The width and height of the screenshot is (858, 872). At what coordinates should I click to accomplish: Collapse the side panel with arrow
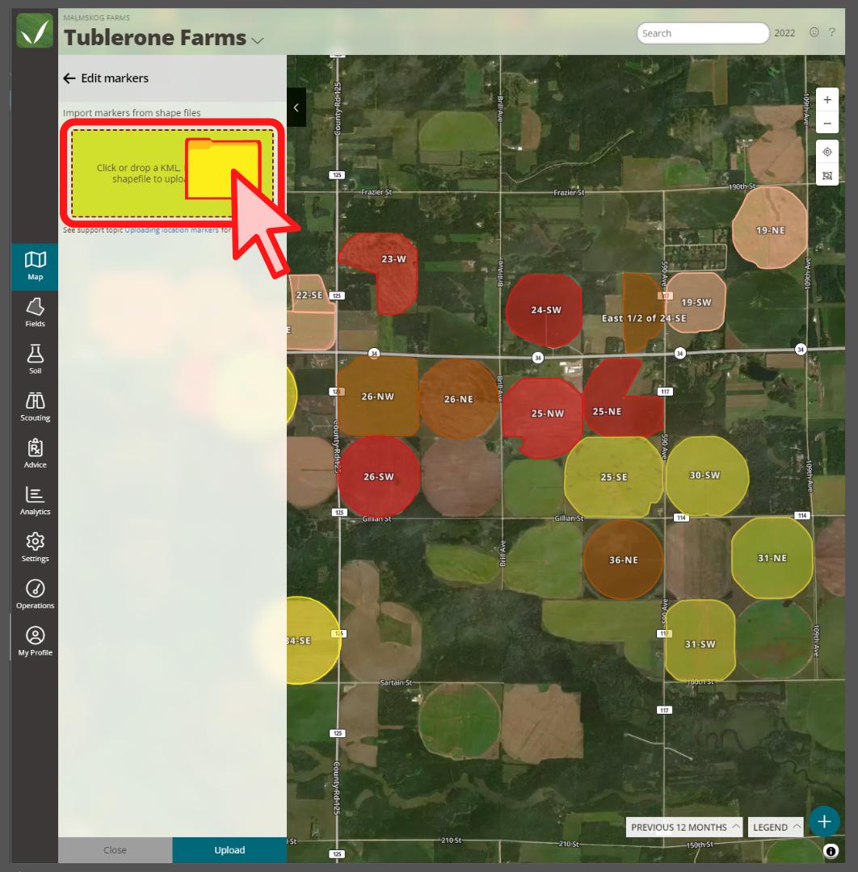click(296, 107)
